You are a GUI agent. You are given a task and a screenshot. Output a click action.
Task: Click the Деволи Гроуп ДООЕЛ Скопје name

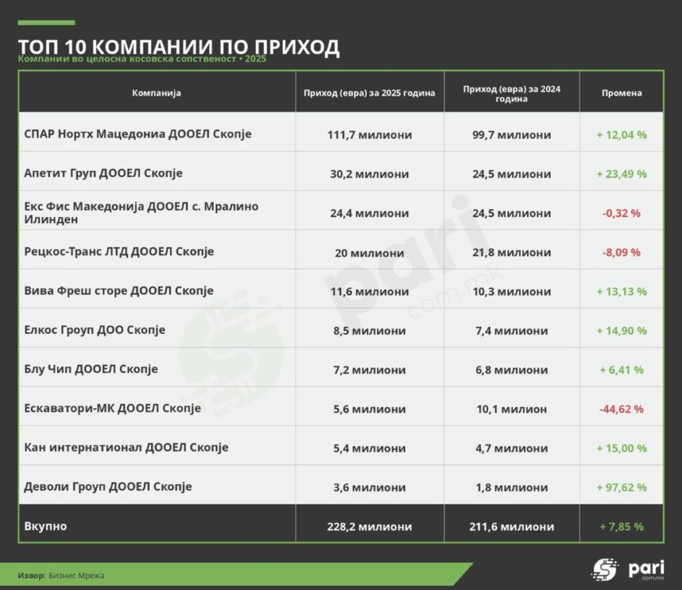click(108, 487)
